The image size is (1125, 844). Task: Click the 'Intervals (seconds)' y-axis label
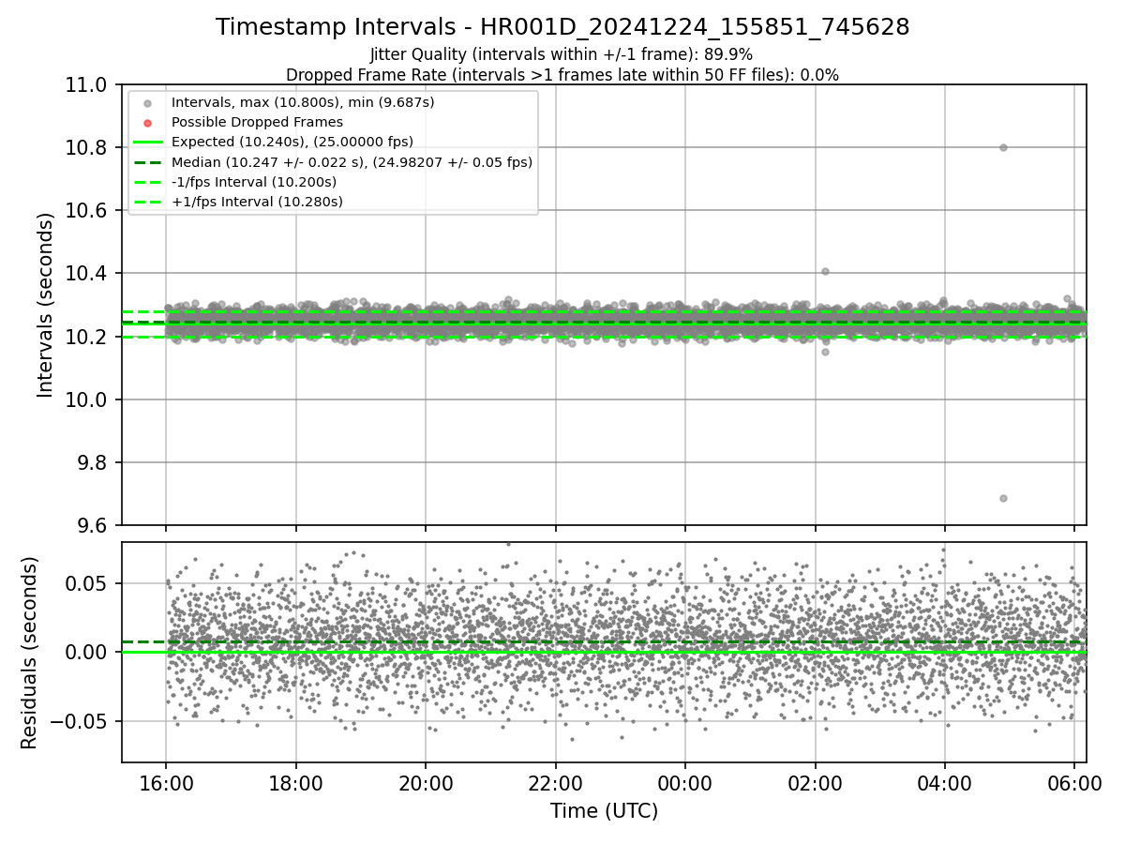(45, 305)
